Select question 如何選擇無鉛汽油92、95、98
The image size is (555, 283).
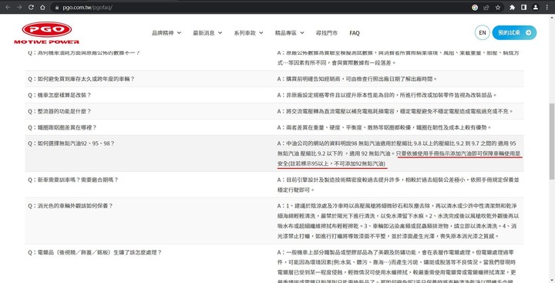[x=71, y=143]
